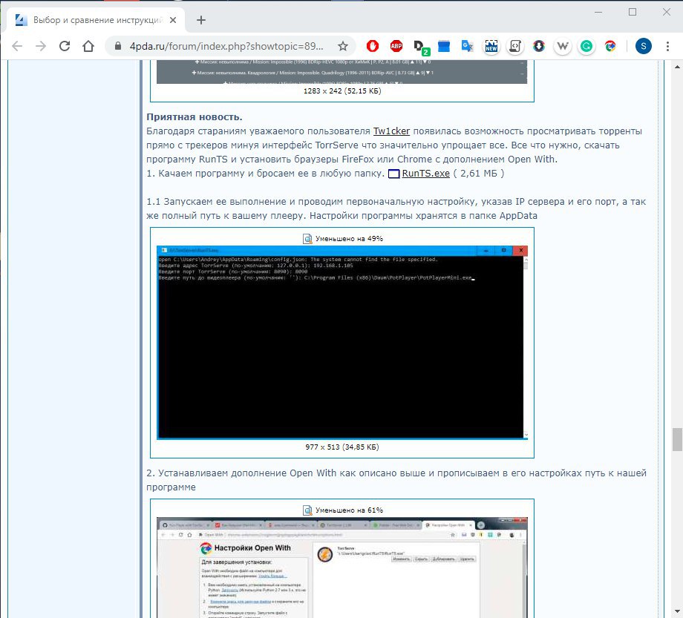
Task: Click the RunTS.exe file type icon
Action: pyautogui.click(x=393, y=174)
